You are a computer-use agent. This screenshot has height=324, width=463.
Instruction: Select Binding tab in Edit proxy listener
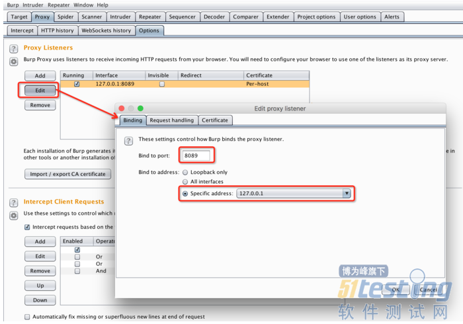click(x=133, y=120)
